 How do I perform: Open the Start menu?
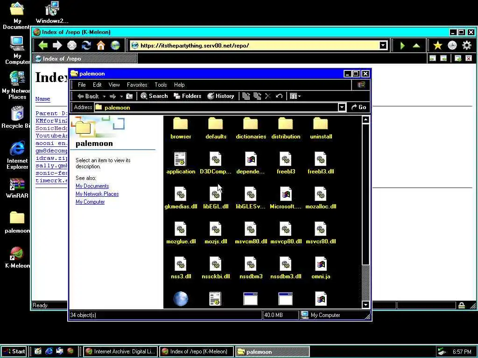(14, 351)
